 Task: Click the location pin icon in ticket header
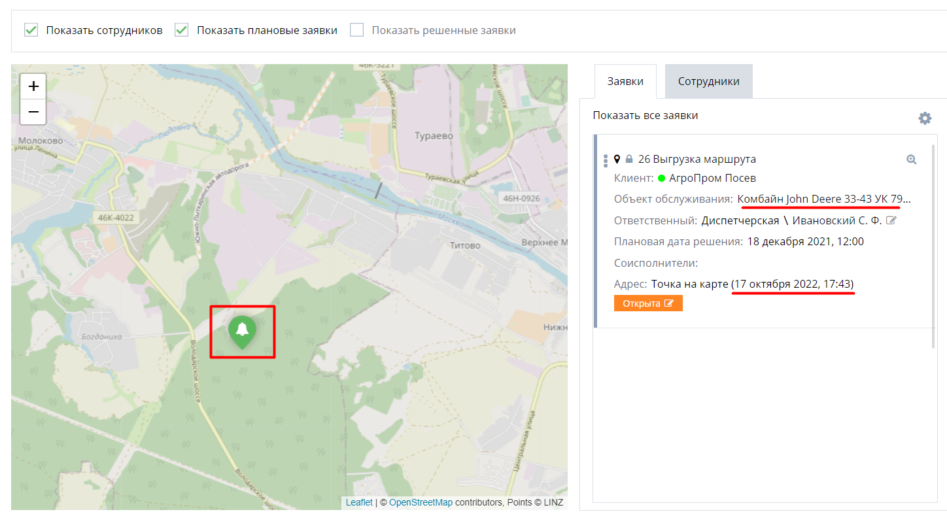617,158
